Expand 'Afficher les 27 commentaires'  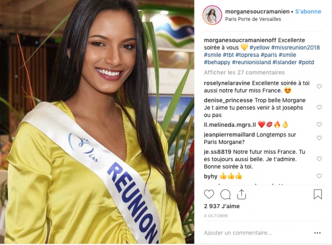(x=244, y=73)
